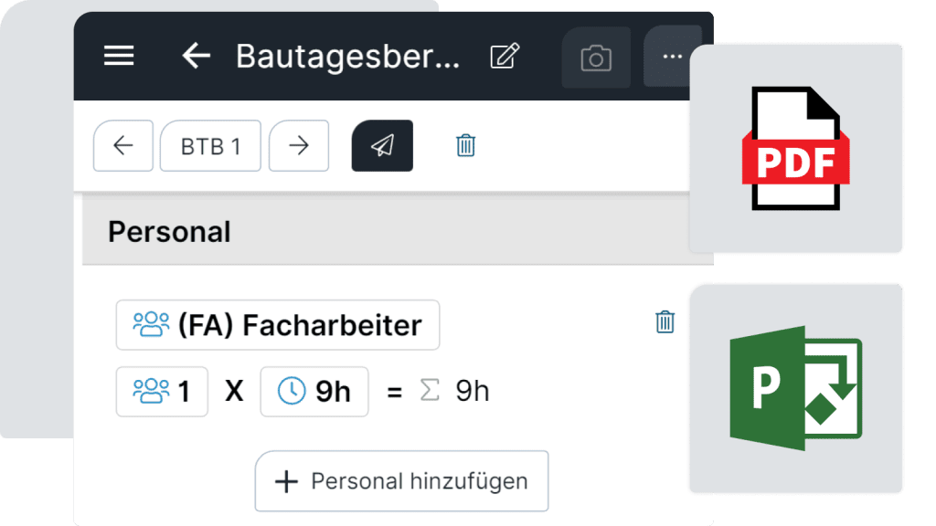Screen dimensions: 936x526
Task: Select the Personal section header
Action: click(168, 231)
